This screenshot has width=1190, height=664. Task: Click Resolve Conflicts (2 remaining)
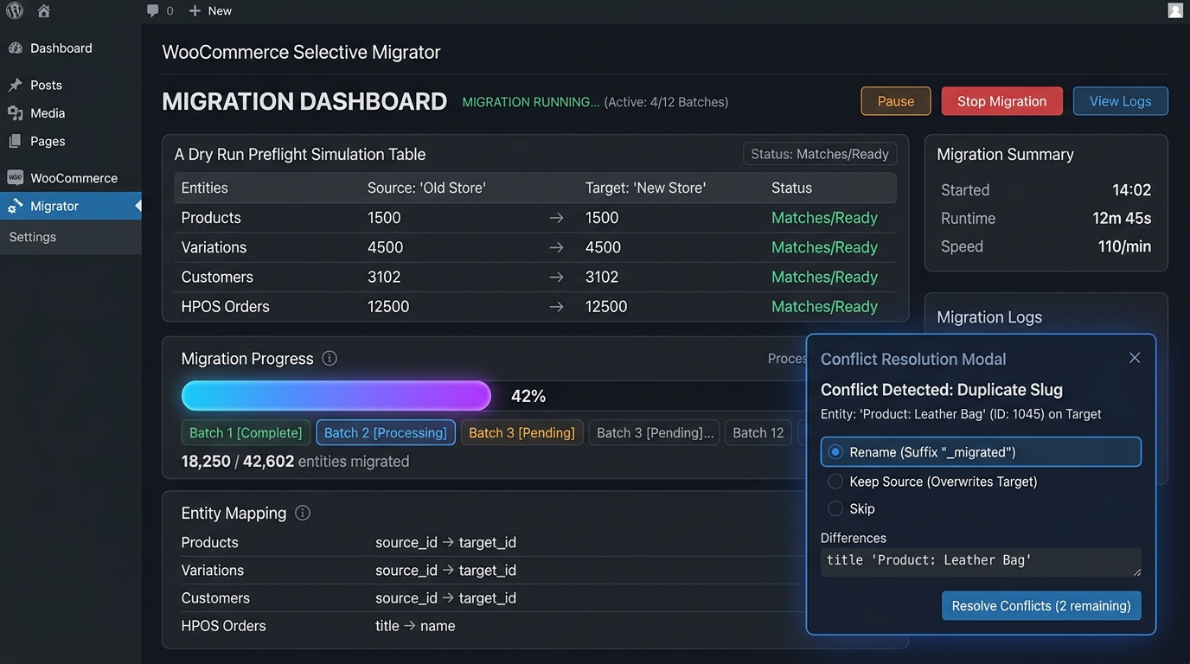pos(1041,606)
